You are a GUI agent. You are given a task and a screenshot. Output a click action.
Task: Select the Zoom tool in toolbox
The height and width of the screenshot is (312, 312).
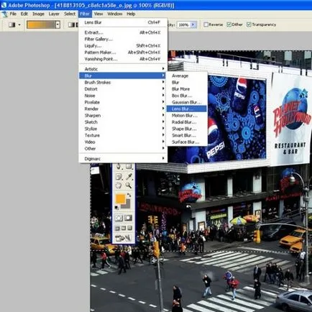coord(129,185)
